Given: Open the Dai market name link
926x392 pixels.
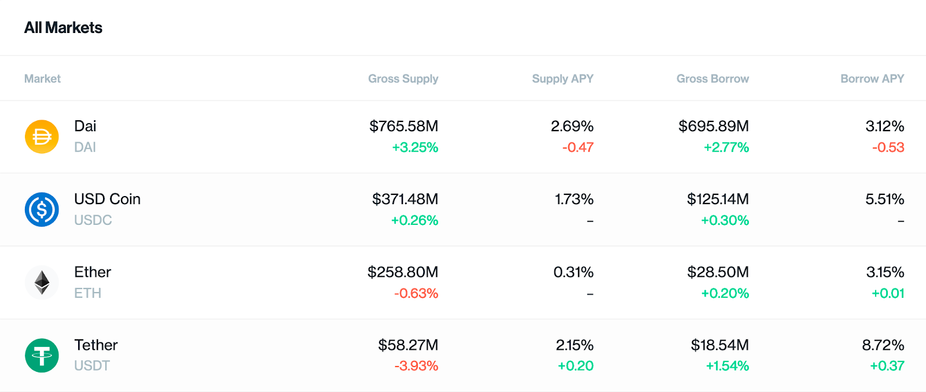Looking at the screenshot, I should (85, 126).
